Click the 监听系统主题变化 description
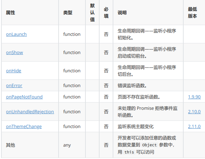Screen dimensions: 205x159 tap(136, 127)
